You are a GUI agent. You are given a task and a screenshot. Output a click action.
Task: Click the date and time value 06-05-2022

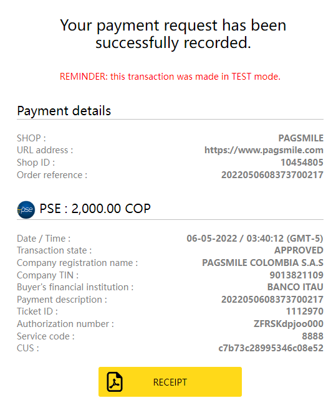point(255,239)
